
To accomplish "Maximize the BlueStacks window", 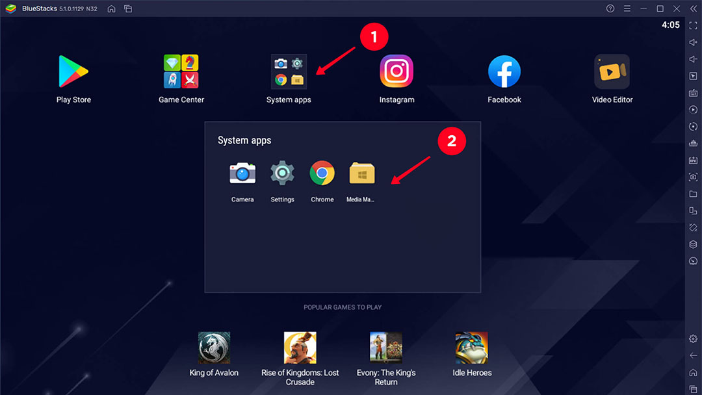I will [660, 8].
